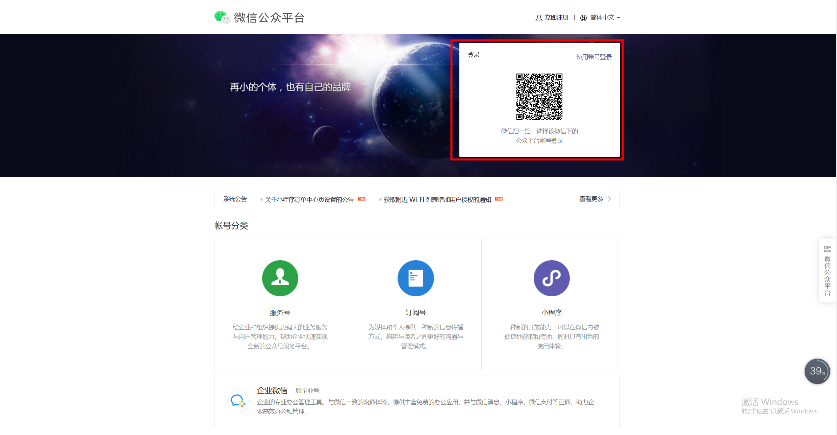
Task: Open 查看更多 announcements link
Action: [591, 199]
